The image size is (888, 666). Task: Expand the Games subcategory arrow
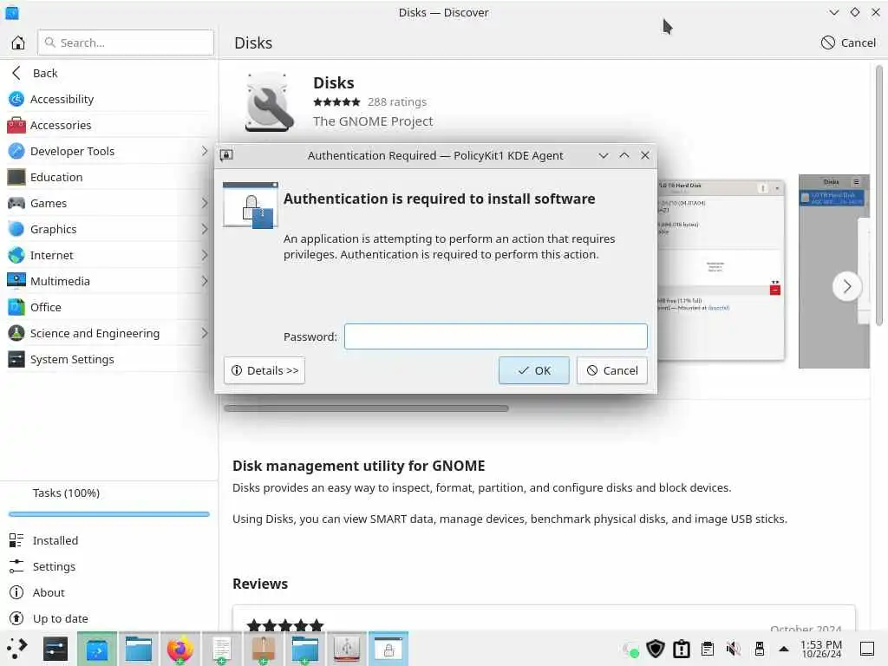coord(205,203)
